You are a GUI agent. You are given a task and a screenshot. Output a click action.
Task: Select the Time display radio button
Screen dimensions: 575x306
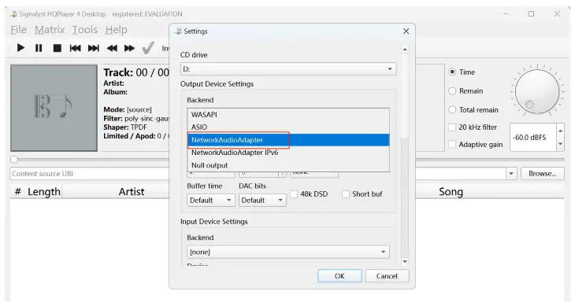[453, 72]
